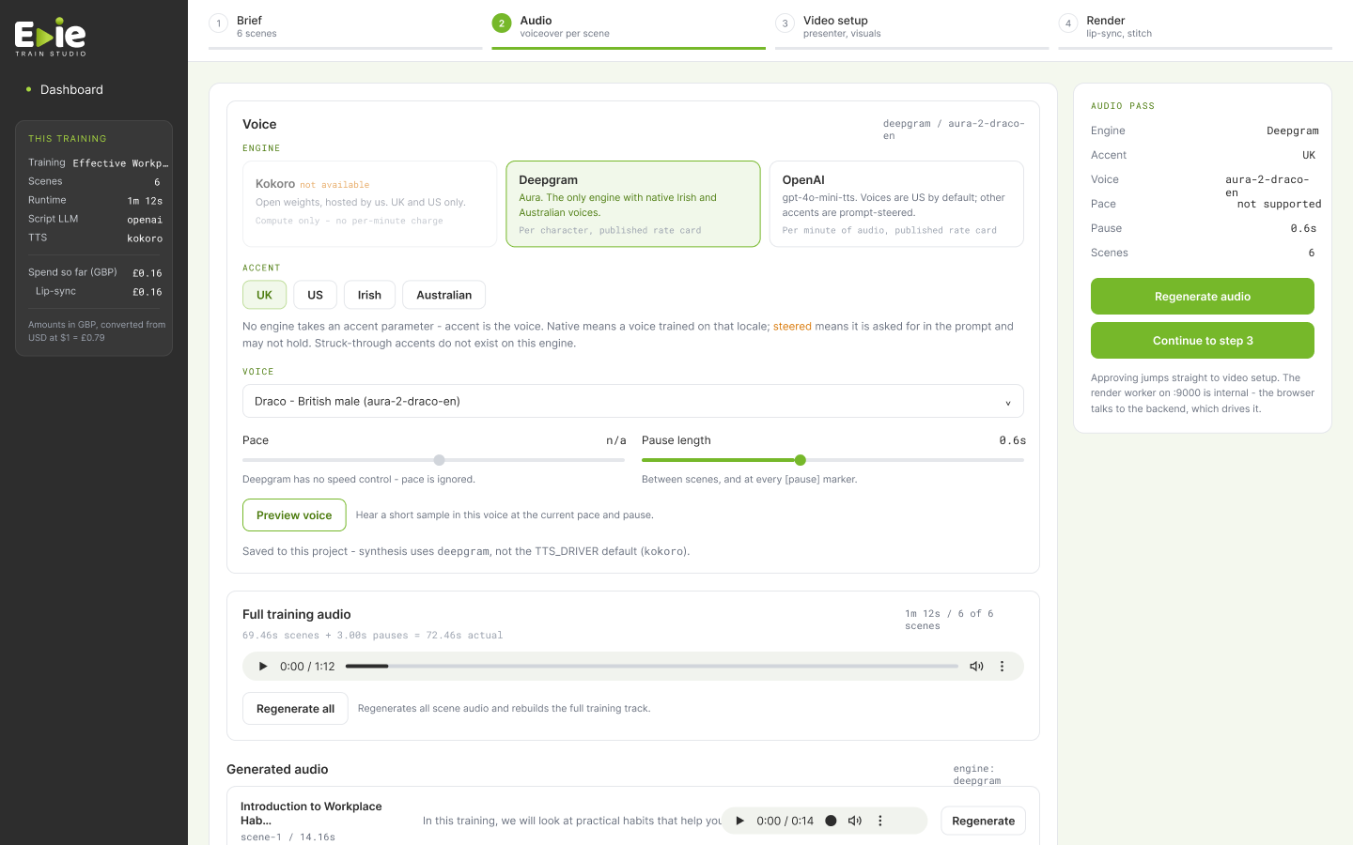This screenshot has width=1353, height=845.
Task: Select the OpenAI engine card
Action: click(896, 204)
